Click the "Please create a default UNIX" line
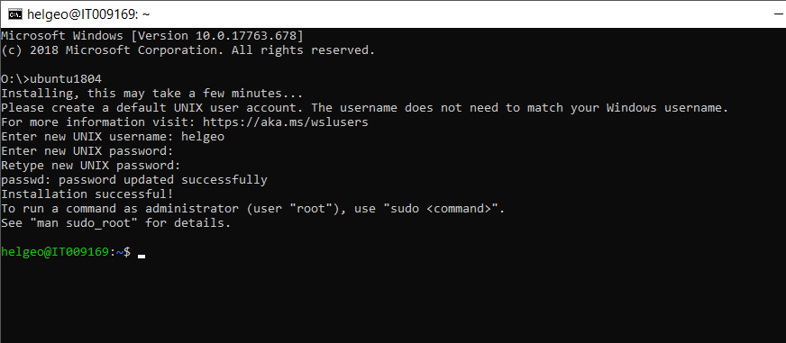The image size is (786, 343). point(364,108)
